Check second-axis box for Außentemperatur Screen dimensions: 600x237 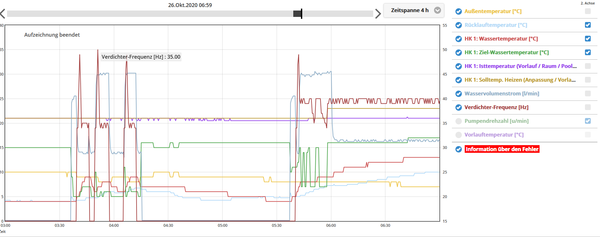click(x=588, y=11)
